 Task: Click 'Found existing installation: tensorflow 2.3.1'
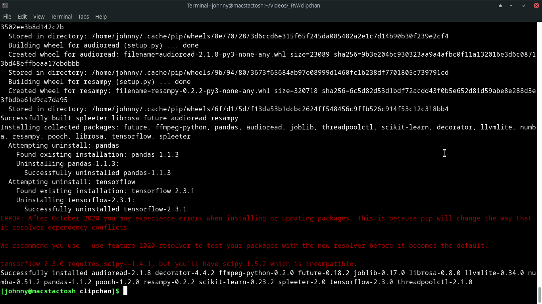(x=106, y=191)
